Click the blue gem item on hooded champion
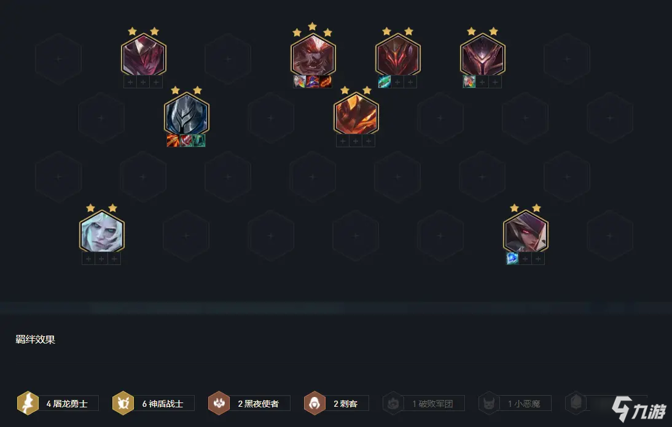This screenshot has width=672, height=427. coord(512,258)
